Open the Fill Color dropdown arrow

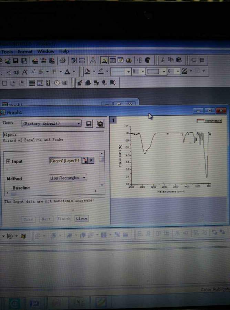(x=94, y=71)
